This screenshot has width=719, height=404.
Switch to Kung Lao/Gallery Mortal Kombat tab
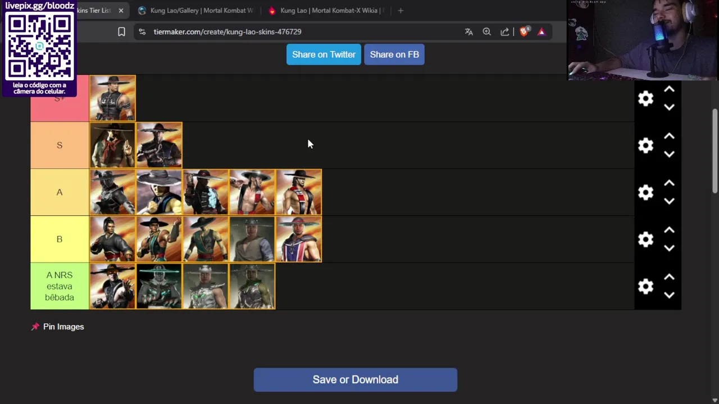195,11
